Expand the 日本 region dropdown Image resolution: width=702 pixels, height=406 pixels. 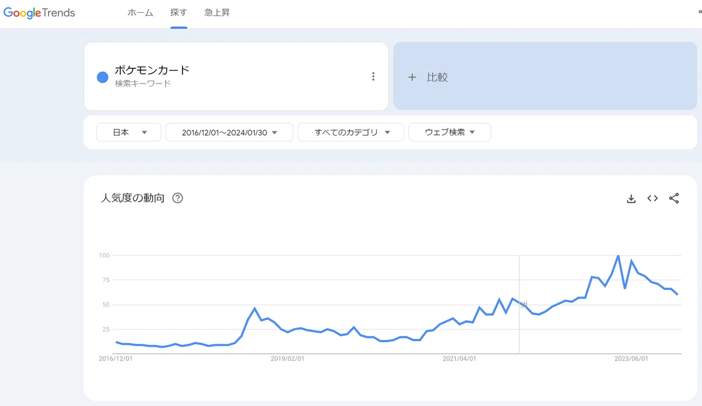[129, 133]
